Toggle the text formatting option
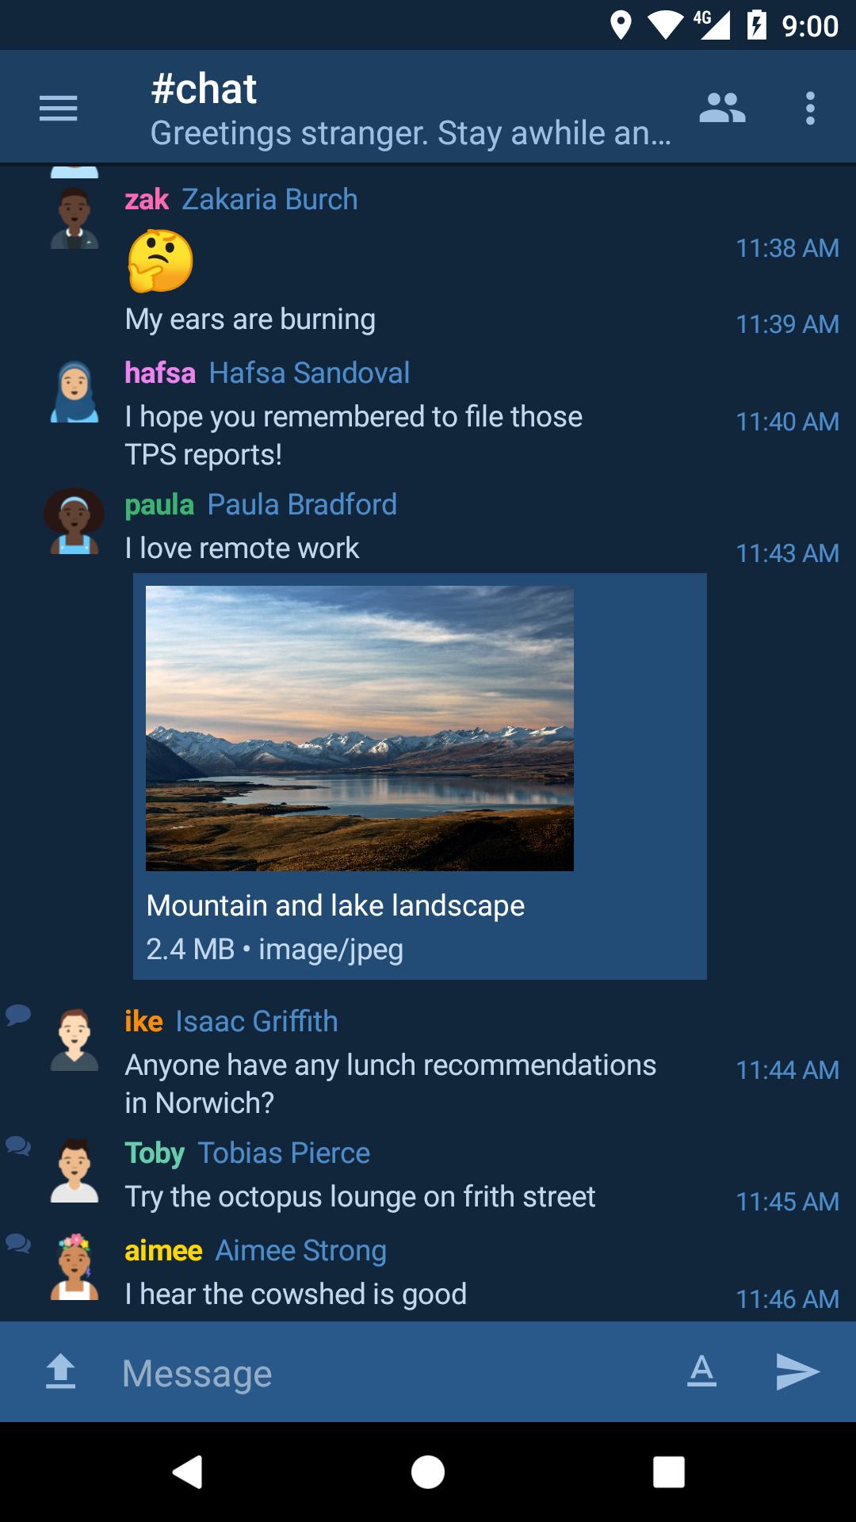This screenshot has height=1522, width=856. (701, 1371)
